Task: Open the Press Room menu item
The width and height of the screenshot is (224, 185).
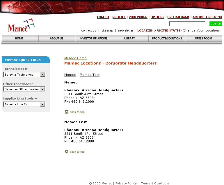Action: point(203,39)
